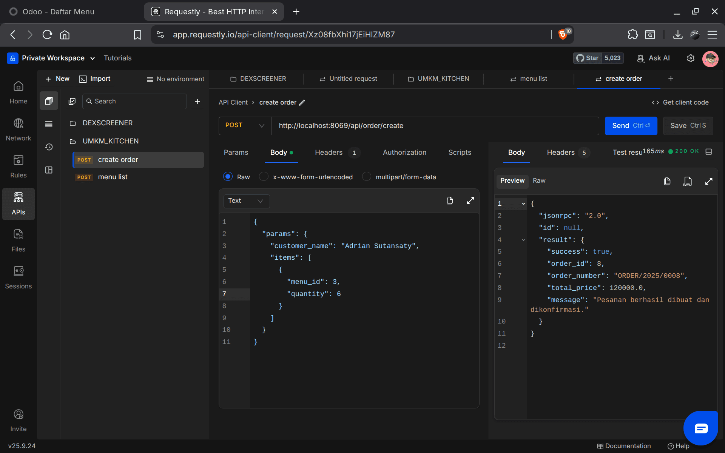Save the request
Screen dimensions: 725x453
688,126
